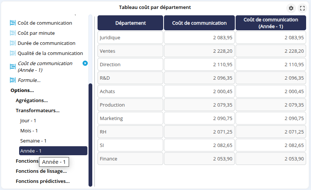Screen dimensions: 311x190
Task: Expand the table to fullscreen
Action: 302,8
